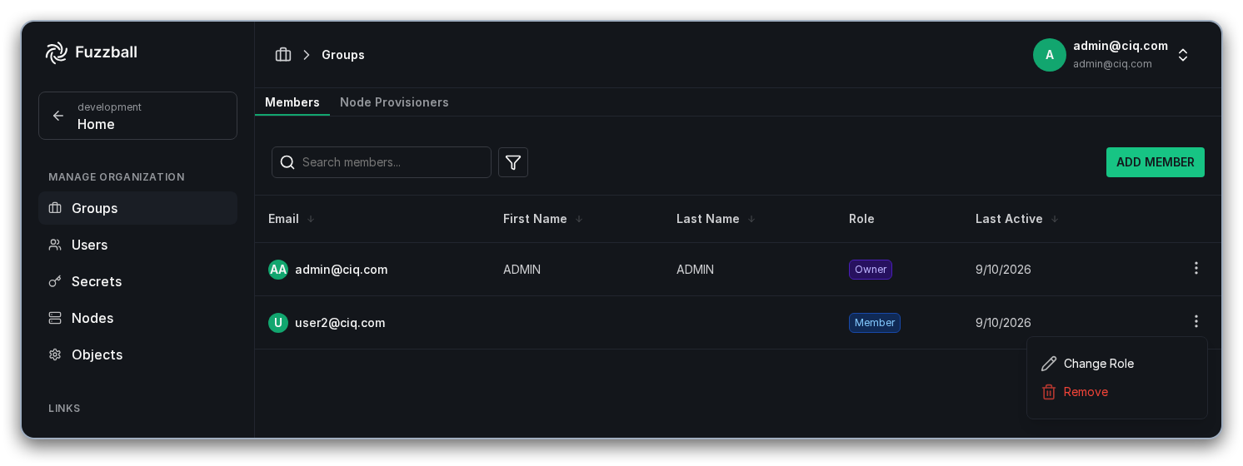Sort by the First Name column arrow

tap(579, 219)
